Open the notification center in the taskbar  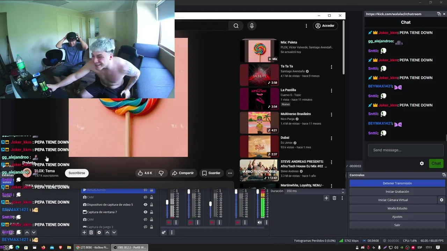[x=438, y=248]
